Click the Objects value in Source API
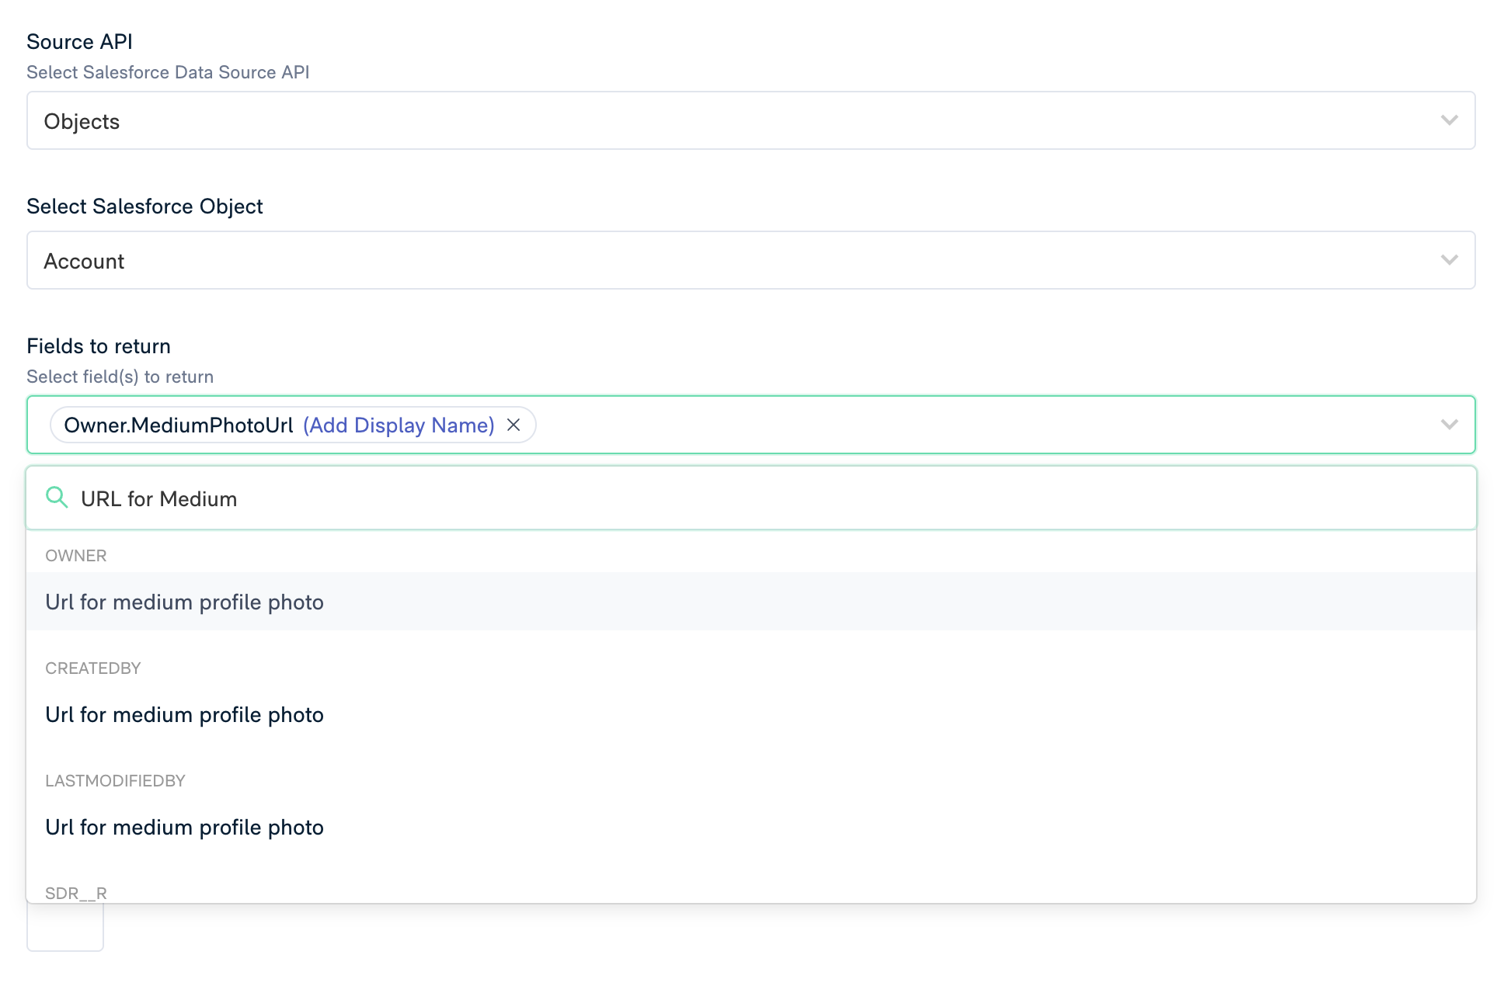Image resolution: width=1504 pixels, height=986 pixels. tap(82, 121)
